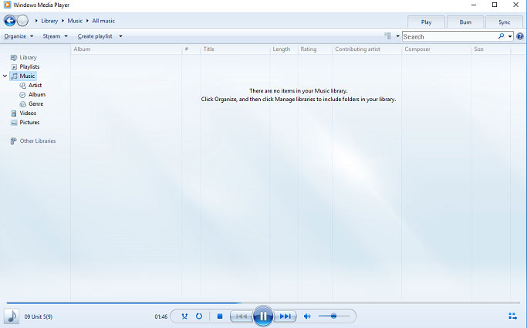Expand the arrow before Library breadcrumb
The width and height of the screenshot is (527, 328).
pos(36,21)
